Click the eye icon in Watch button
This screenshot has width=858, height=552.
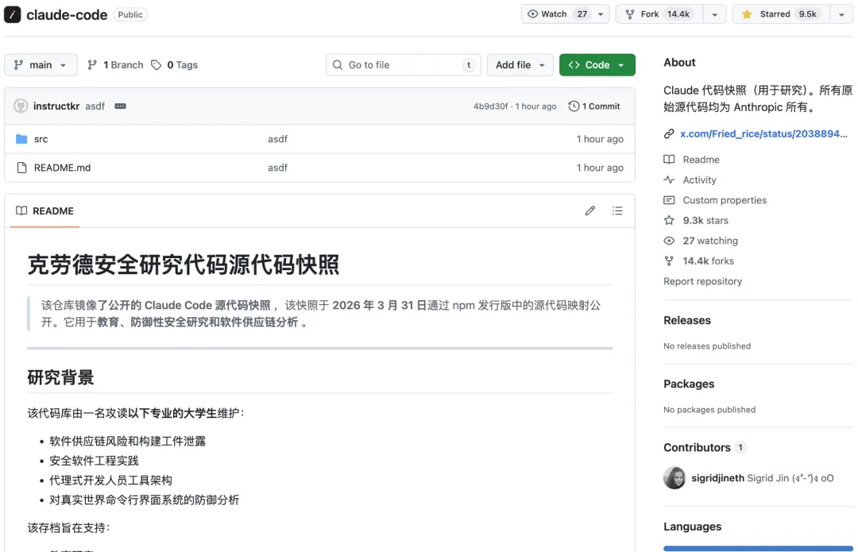[x=532, y=14]
